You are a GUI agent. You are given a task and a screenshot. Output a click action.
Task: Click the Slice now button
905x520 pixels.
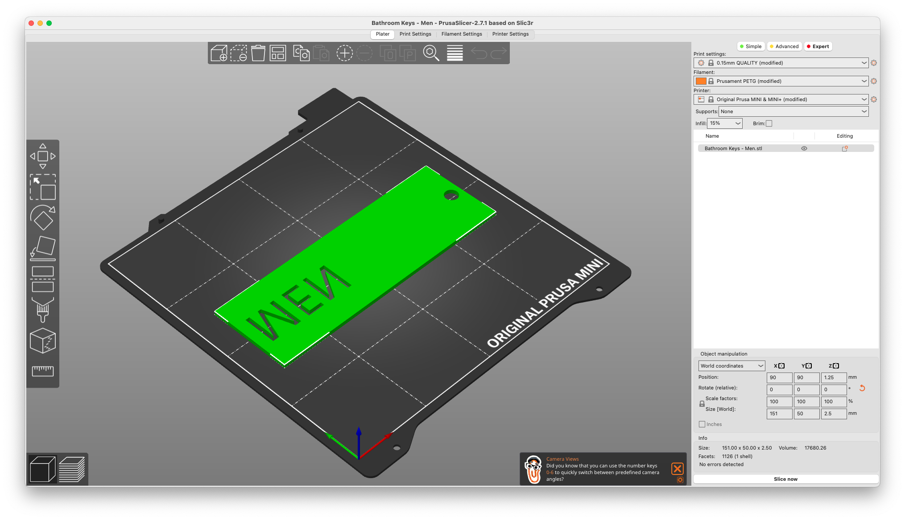click(x=785, y=479)
